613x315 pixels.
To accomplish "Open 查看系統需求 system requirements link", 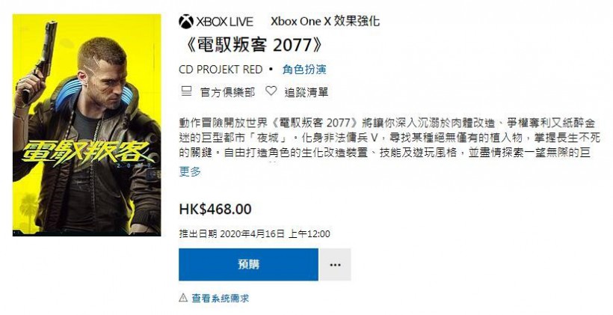I will [220, 299].
